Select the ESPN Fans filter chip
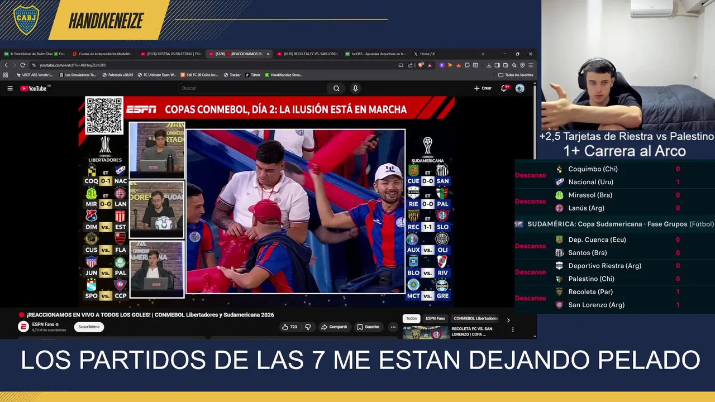715x402 pixels. (x=435, y=318)
